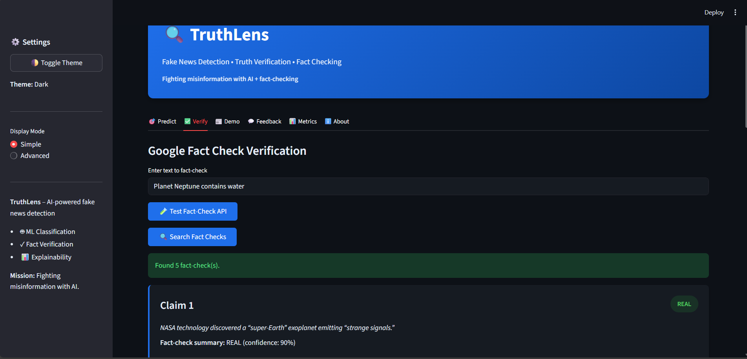Click the TruthLens magnifying glass logo
The height and width of the screenshot is (359, 747).
(174, 35)
